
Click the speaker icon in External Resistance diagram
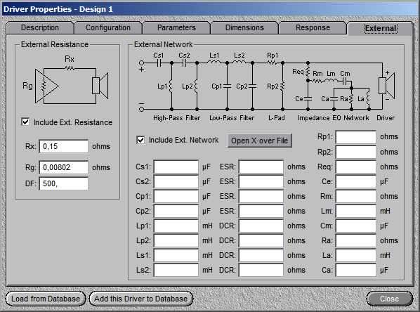point(100,86)
